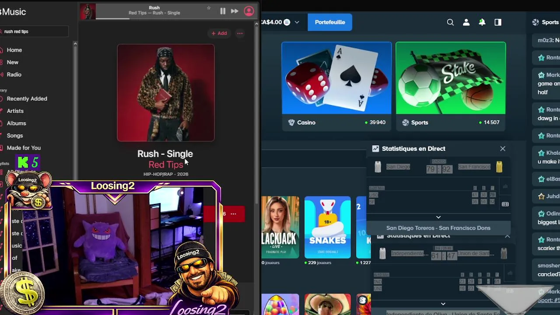Viewport: 560px width, 315px height.
Task: Open the Sports chat room selector
Action: (x=546, y=22)
